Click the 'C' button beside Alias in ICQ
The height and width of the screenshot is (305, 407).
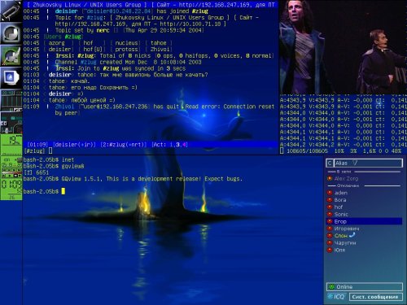(330, 163)
